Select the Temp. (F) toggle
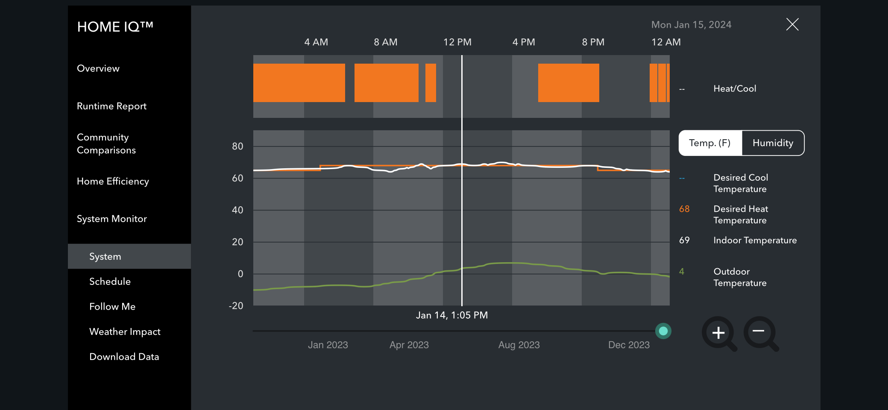 click(x=710, y=143)
